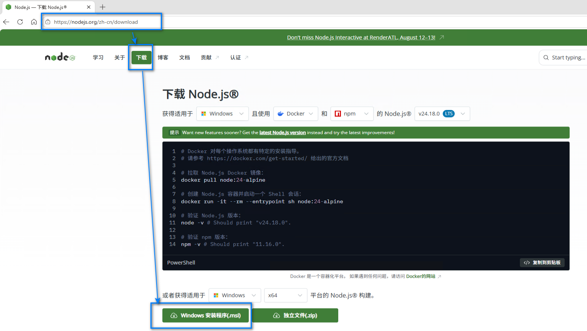Click the search magnifier icon
This screenshot has height=331, width=587.
(546, 57)
